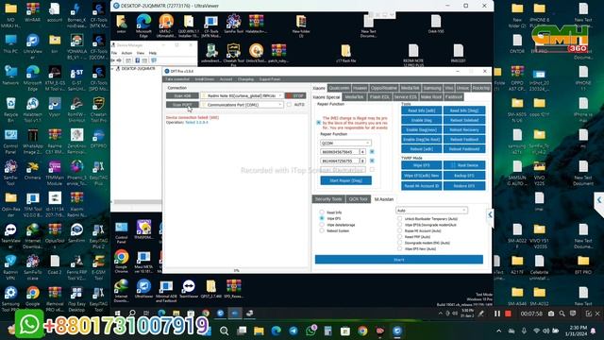Viewport: 604px width, 340px height.
Task: Open WhatsApp from the host taskbar
Action: coord(310,331)
